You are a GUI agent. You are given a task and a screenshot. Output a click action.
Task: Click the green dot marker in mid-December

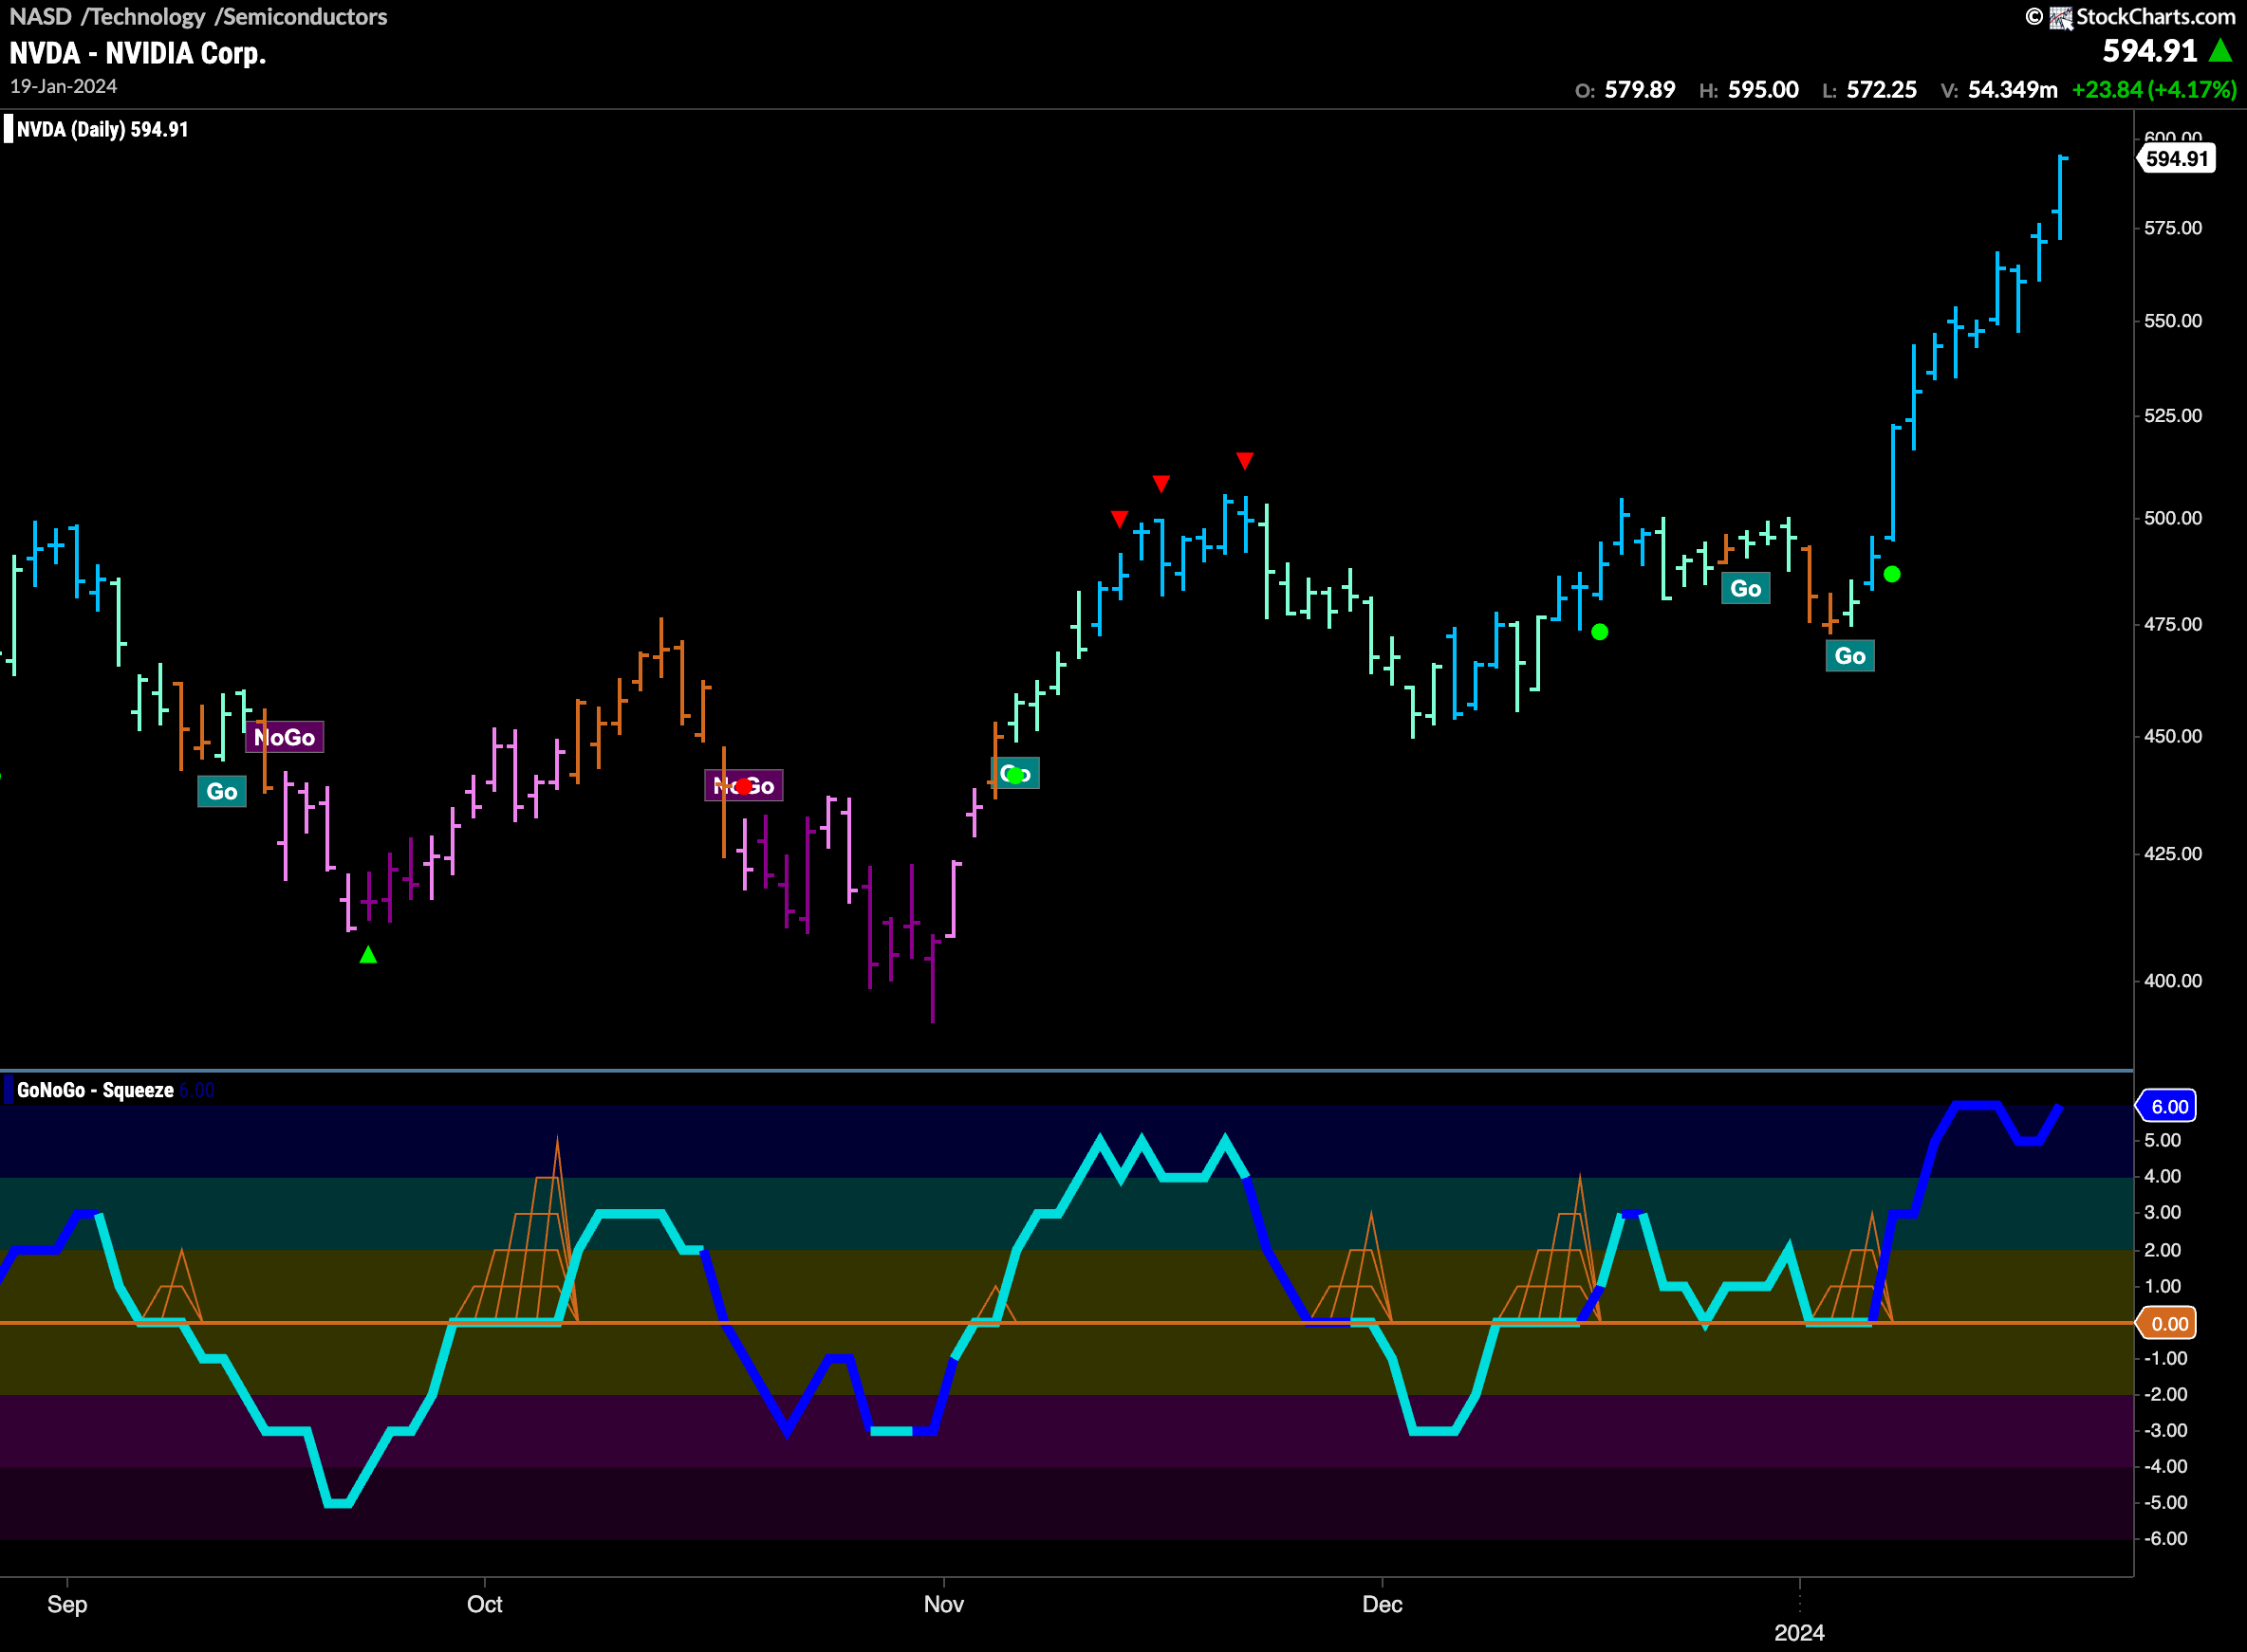tap(1600, 632)
